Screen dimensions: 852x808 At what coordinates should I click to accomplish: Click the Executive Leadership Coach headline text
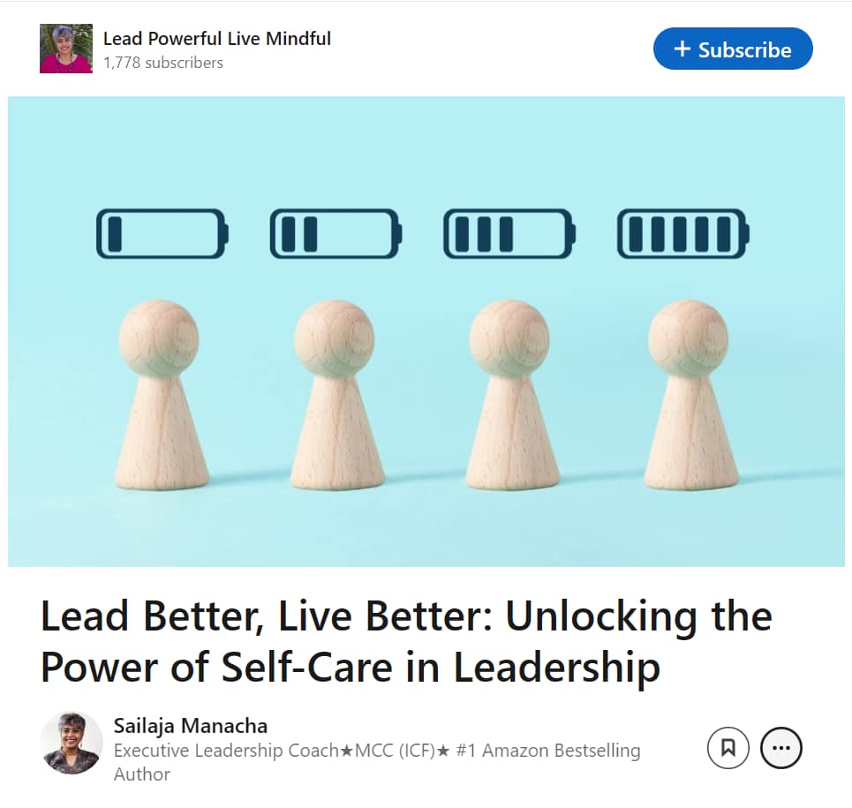coord(376,762)
